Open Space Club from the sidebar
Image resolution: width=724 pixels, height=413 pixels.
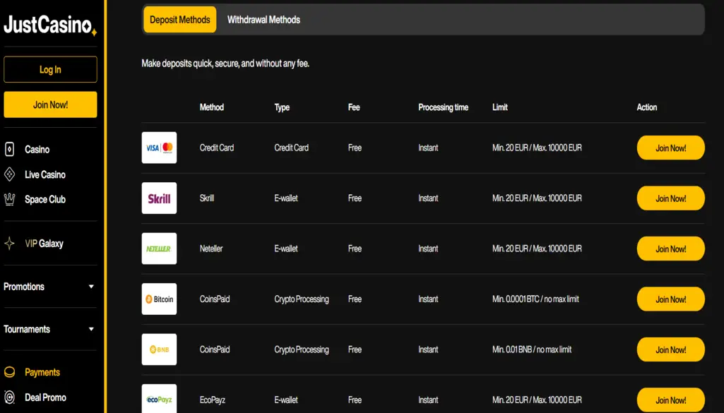tap(45, 199)
